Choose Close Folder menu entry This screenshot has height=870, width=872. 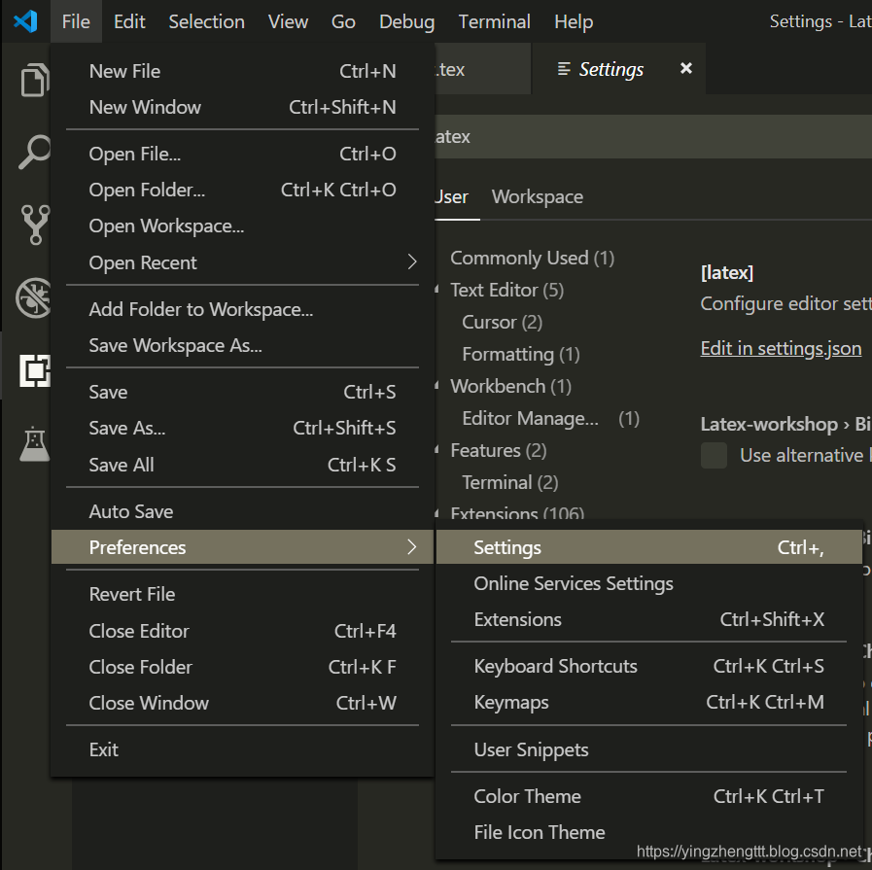pos(242,667)
